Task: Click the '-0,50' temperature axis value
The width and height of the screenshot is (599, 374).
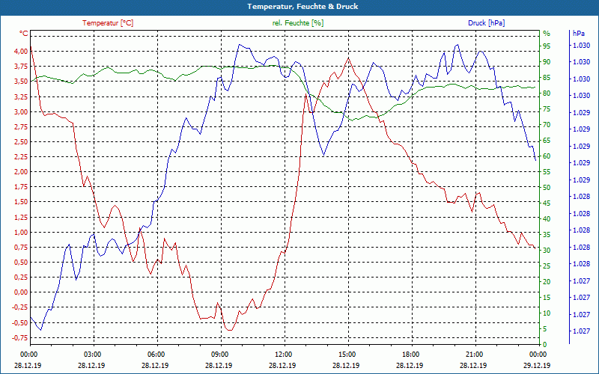Action: point(20,322)
